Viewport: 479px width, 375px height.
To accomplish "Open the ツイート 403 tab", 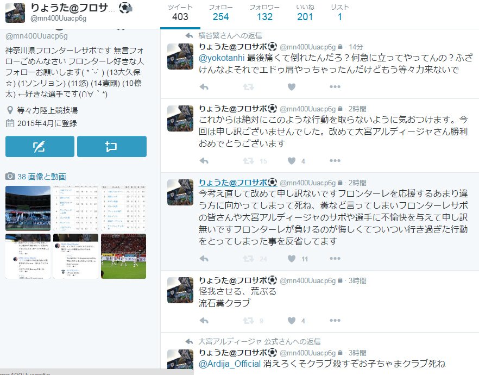I will (x=180, y=13).
